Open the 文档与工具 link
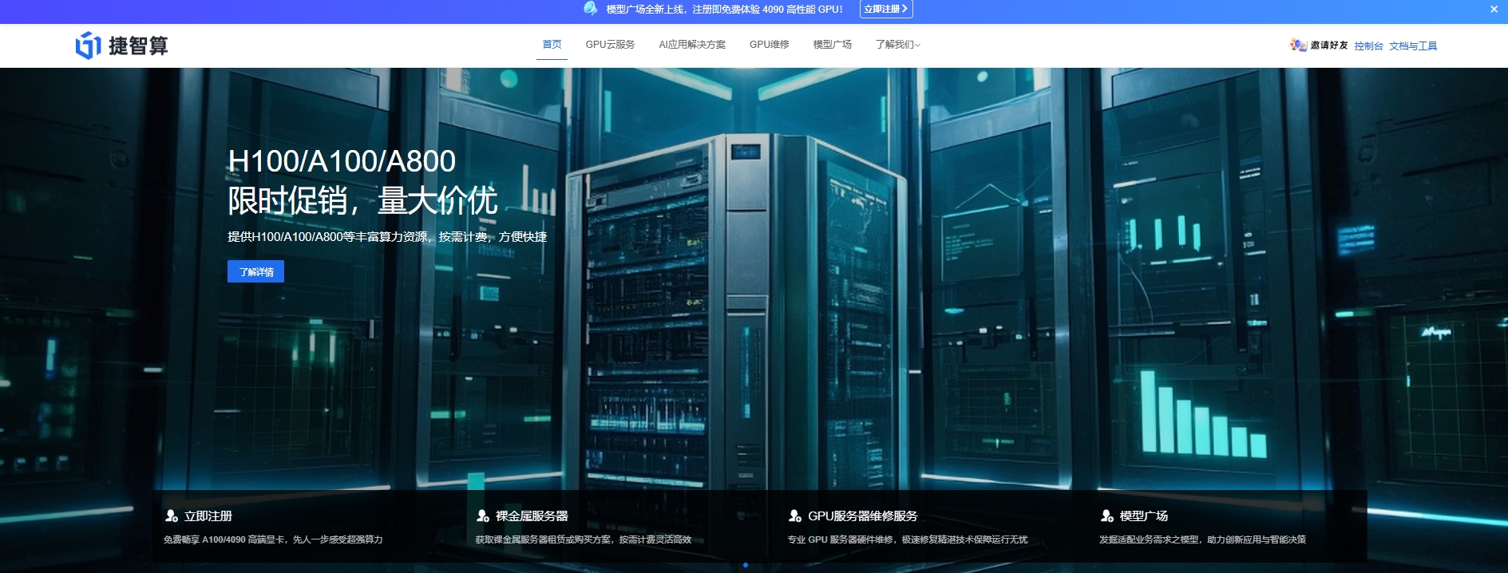 click(x=1412, y=46)
